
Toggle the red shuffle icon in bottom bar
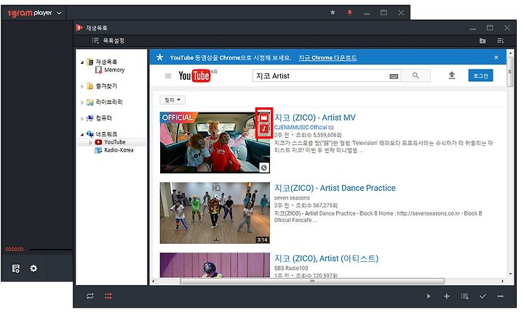click(108, 296)
